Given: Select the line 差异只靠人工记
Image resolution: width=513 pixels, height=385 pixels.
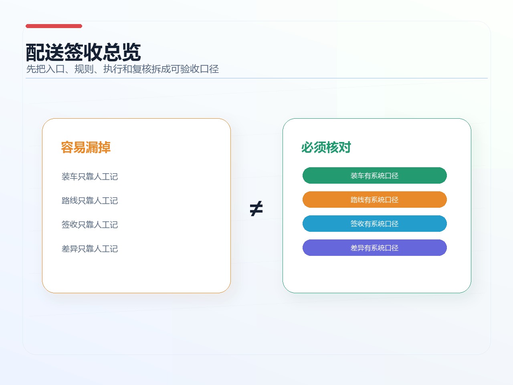Looking at the screenshot, I should (90, 249).
